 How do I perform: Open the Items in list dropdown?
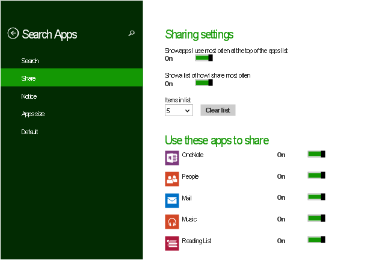pos(179,110)
